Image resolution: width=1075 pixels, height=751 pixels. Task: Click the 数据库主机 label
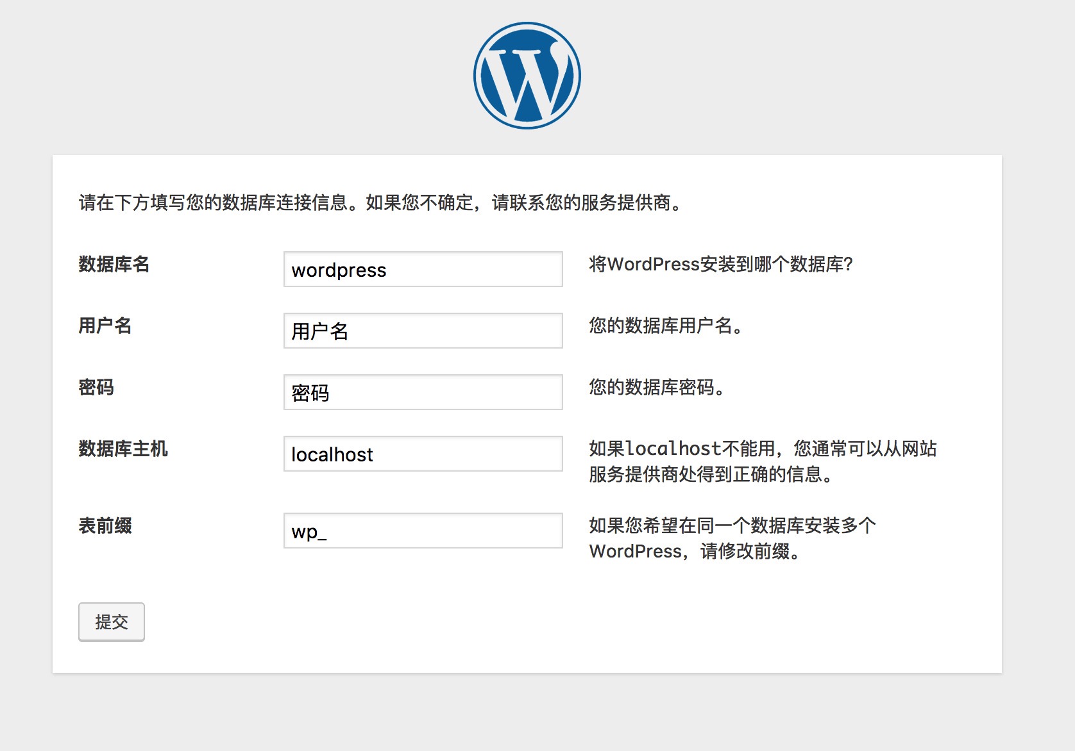point(123,449)
